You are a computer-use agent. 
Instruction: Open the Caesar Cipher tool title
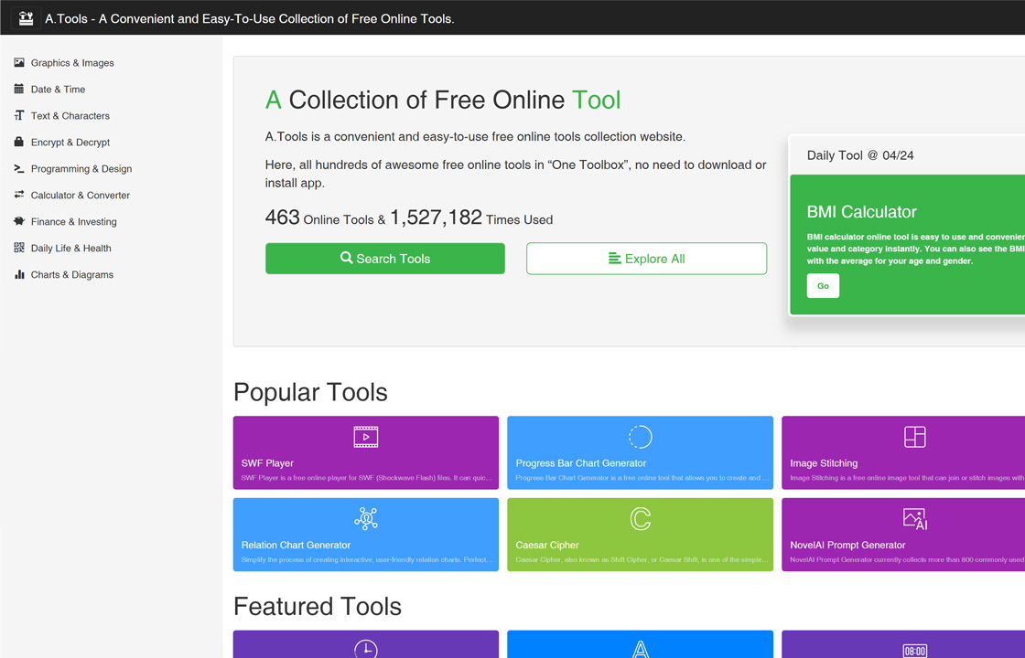(x=547, y=545)
